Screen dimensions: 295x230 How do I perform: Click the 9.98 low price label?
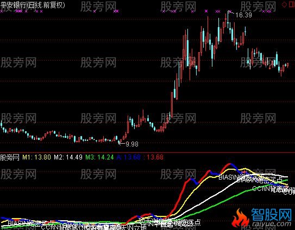pos(132,144)
